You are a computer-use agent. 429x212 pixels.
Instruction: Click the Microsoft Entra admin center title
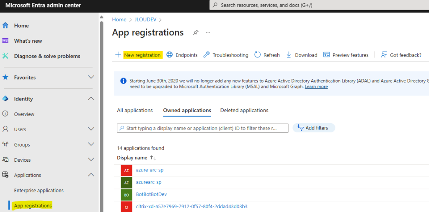pos(43,5)
